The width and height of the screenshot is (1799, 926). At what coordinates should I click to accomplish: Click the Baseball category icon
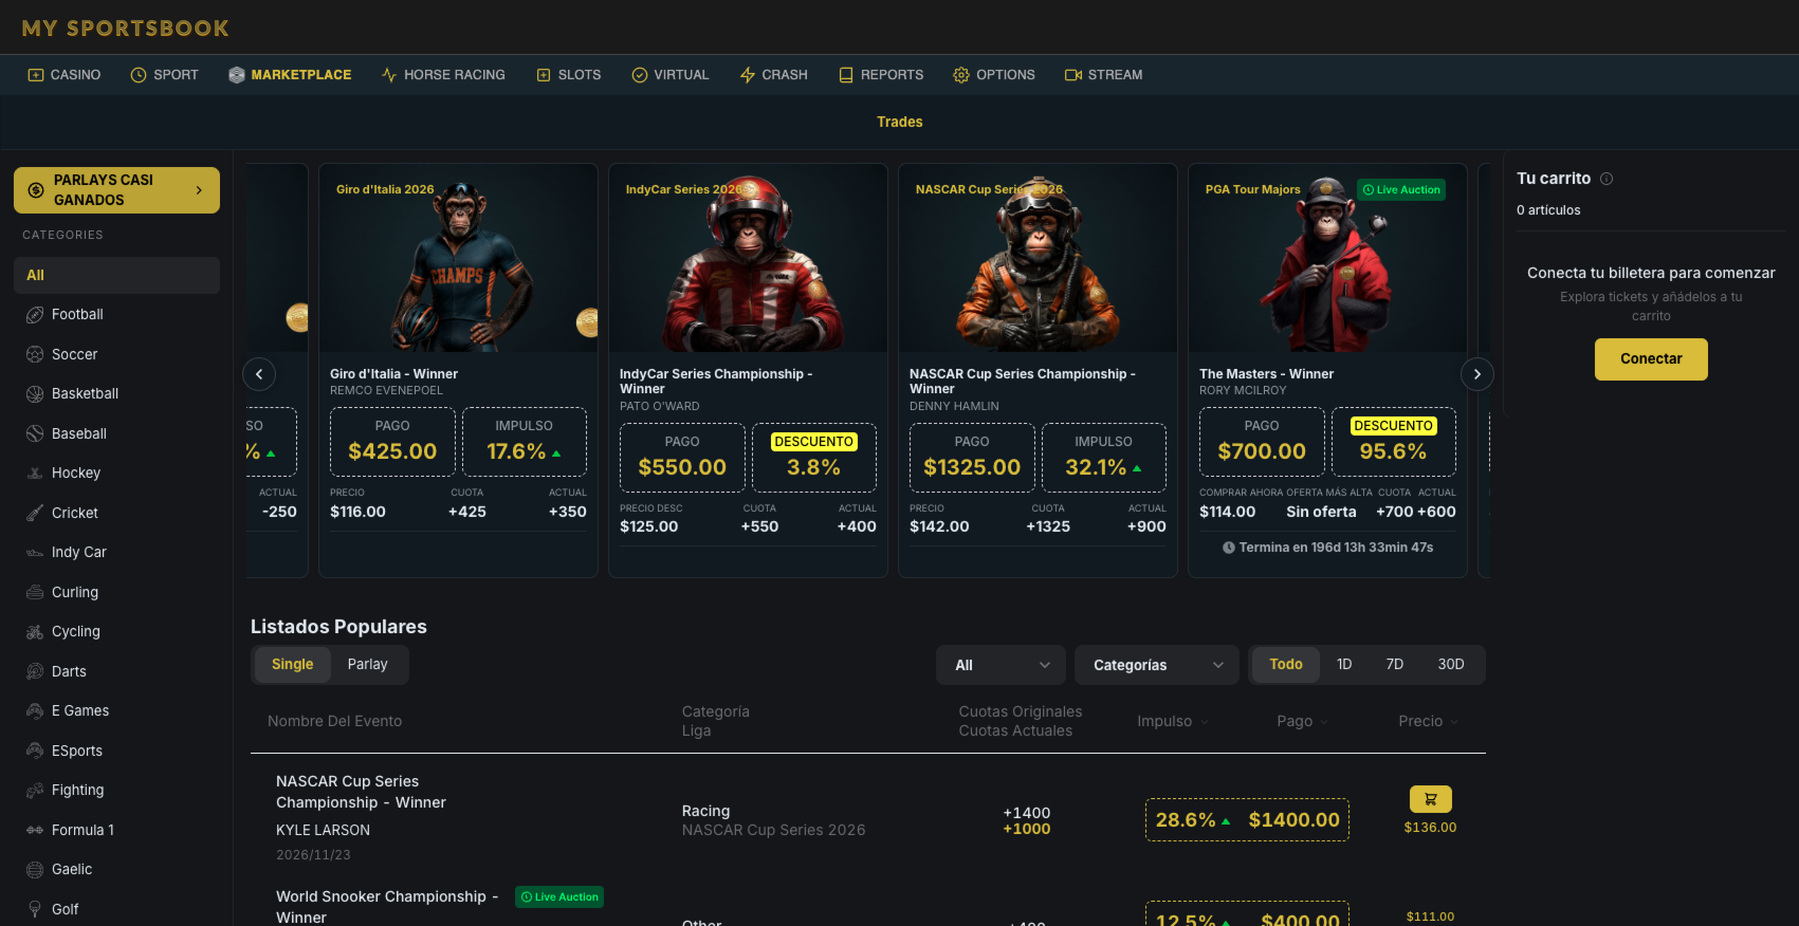[35, 433]
